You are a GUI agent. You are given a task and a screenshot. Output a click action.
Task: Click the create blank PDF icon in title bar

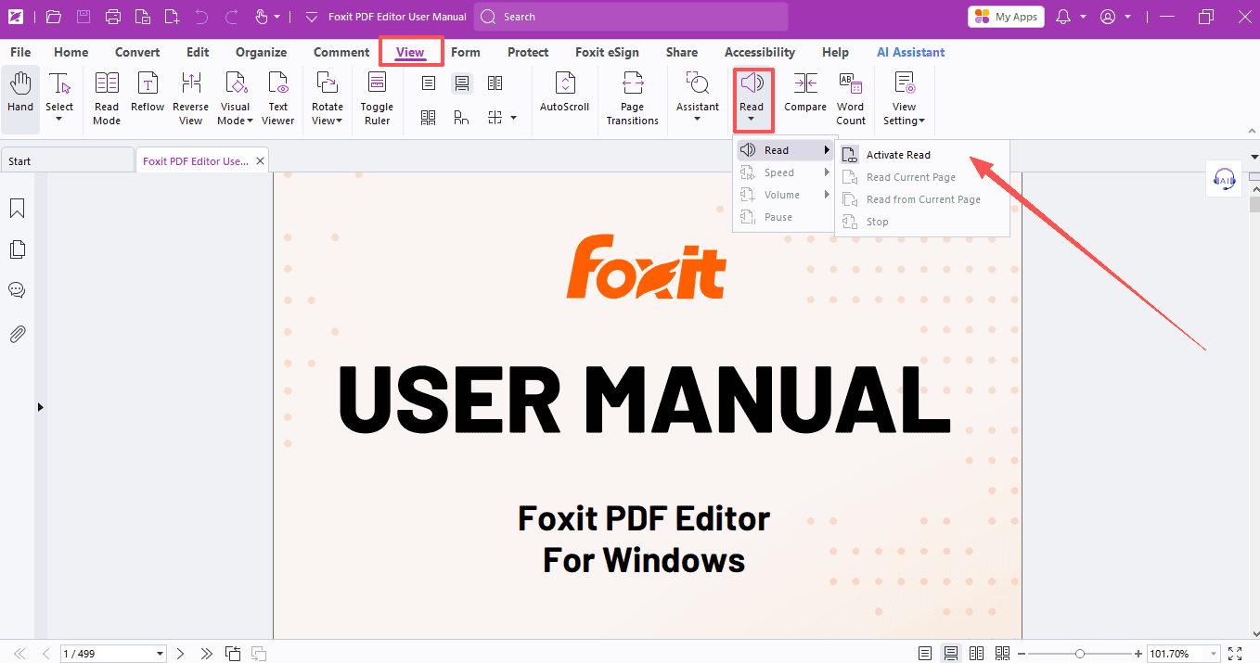(172, 17)
